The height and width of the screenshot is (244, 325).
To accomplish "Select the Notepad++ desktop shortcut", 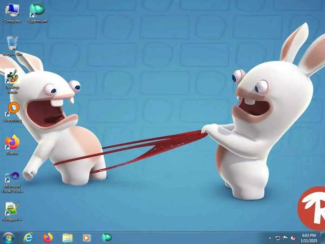I will (x=12, y=211).
